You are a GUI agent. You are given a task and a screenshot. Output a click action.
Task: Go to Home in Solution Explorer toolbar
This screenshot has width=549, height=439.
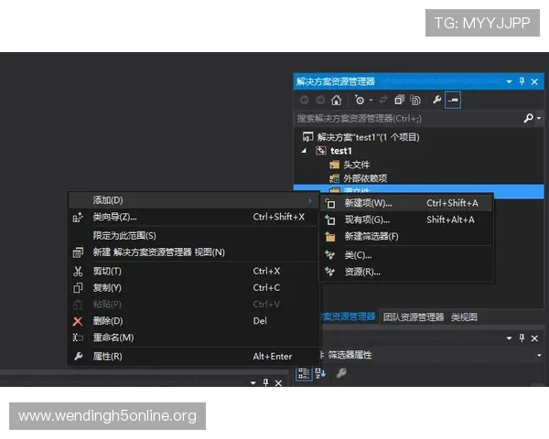[336, 100]
